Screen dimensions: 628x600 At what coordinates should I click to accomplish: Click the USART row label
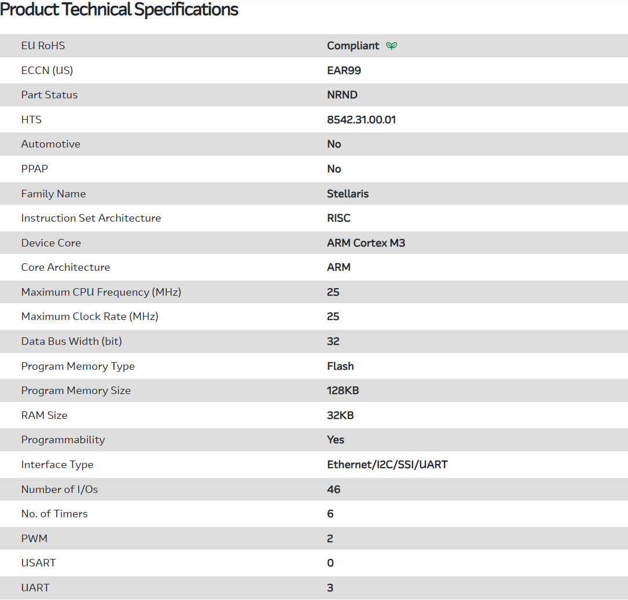pyautogui.click(x=38, y=563)
